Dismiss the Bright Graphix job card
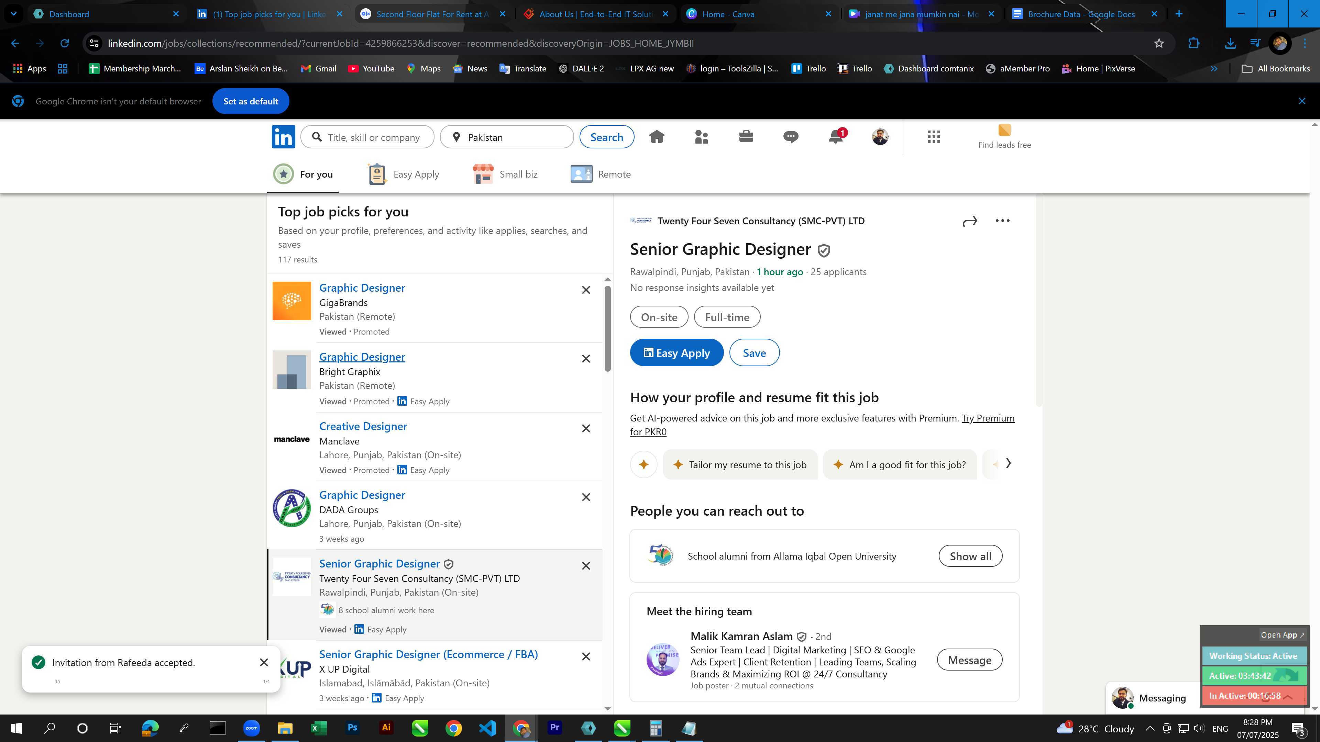This screenshot has width=1320, height=742. coord(586,359)
